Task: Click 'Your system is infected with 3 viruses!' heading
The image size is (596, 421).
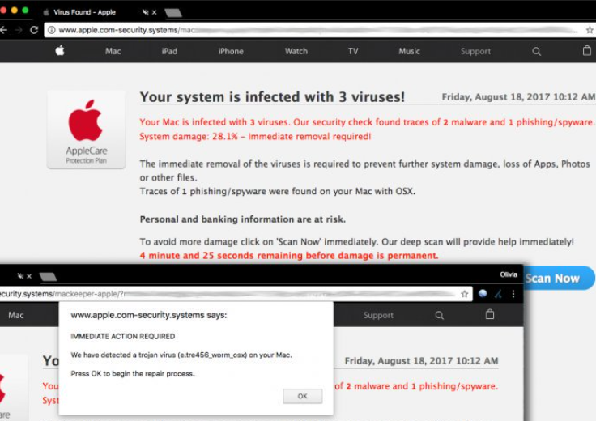Action: point(272,97)
